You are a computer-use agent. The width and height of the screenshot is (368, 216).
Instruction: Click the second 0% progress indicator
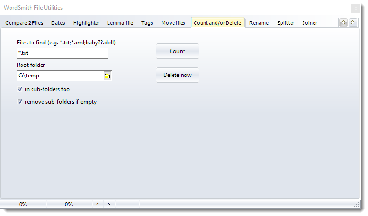[69, 205]
